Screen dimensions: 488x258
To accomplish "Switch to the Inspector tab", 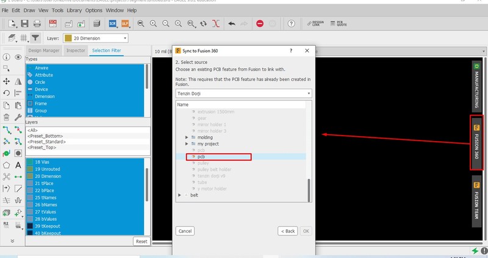I will coord(76,51).
